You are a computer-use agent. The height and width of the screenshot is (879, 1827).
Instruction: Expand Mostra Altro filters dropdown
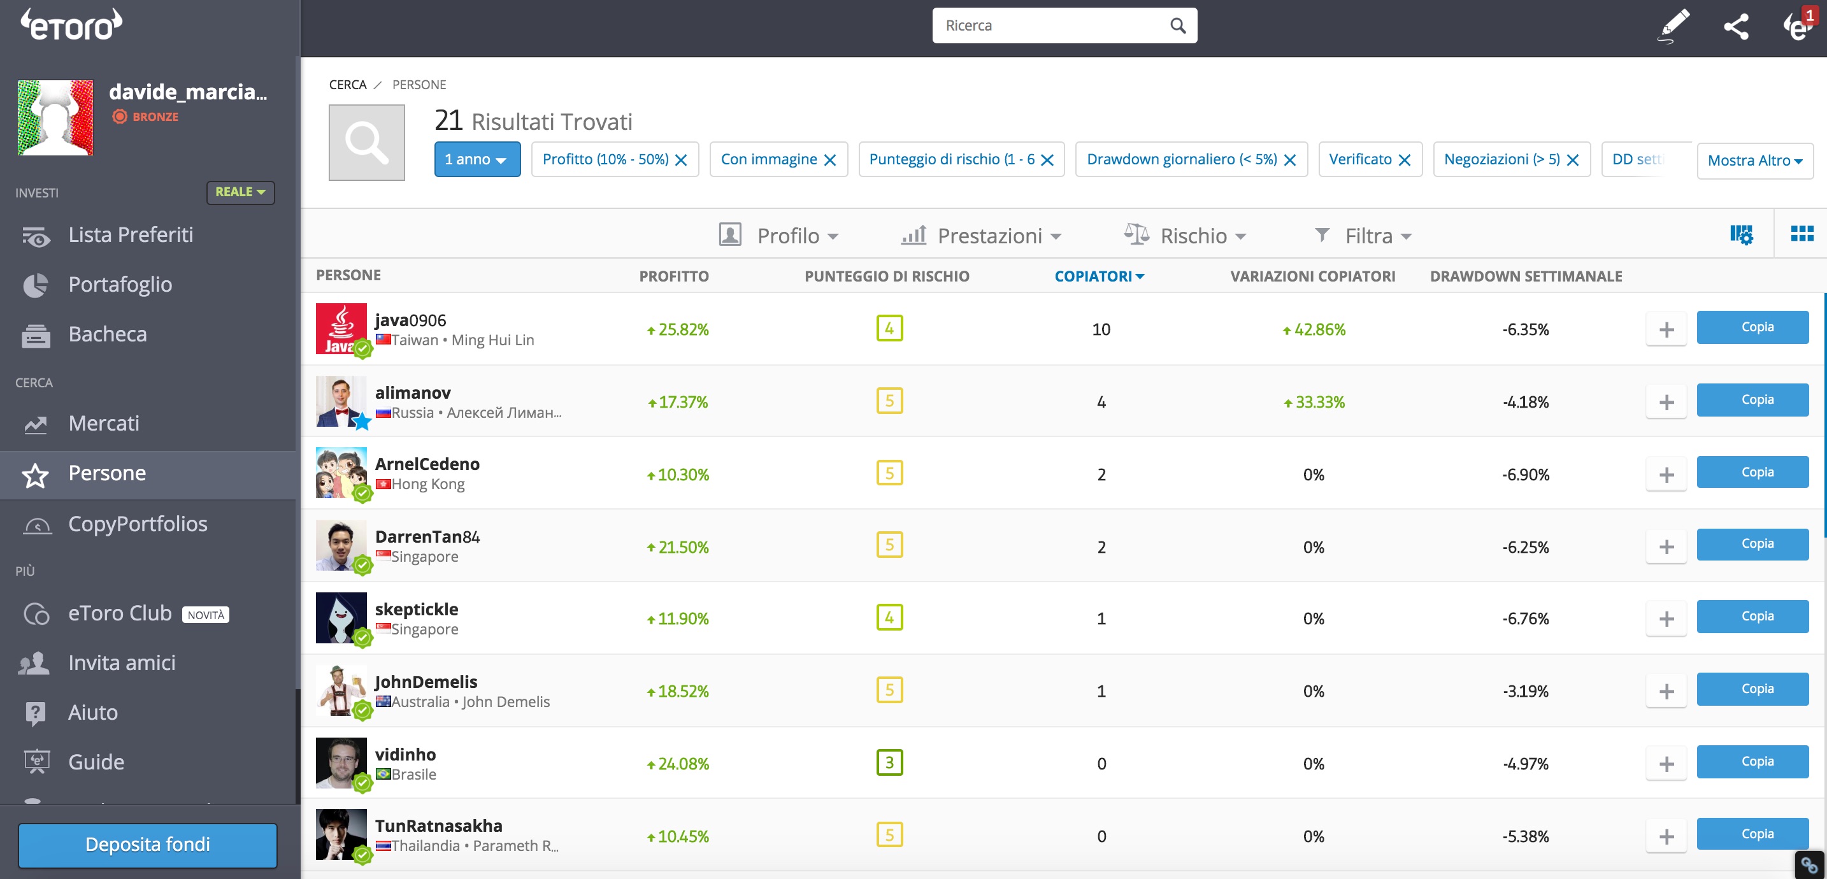(x=1754, y=161)
